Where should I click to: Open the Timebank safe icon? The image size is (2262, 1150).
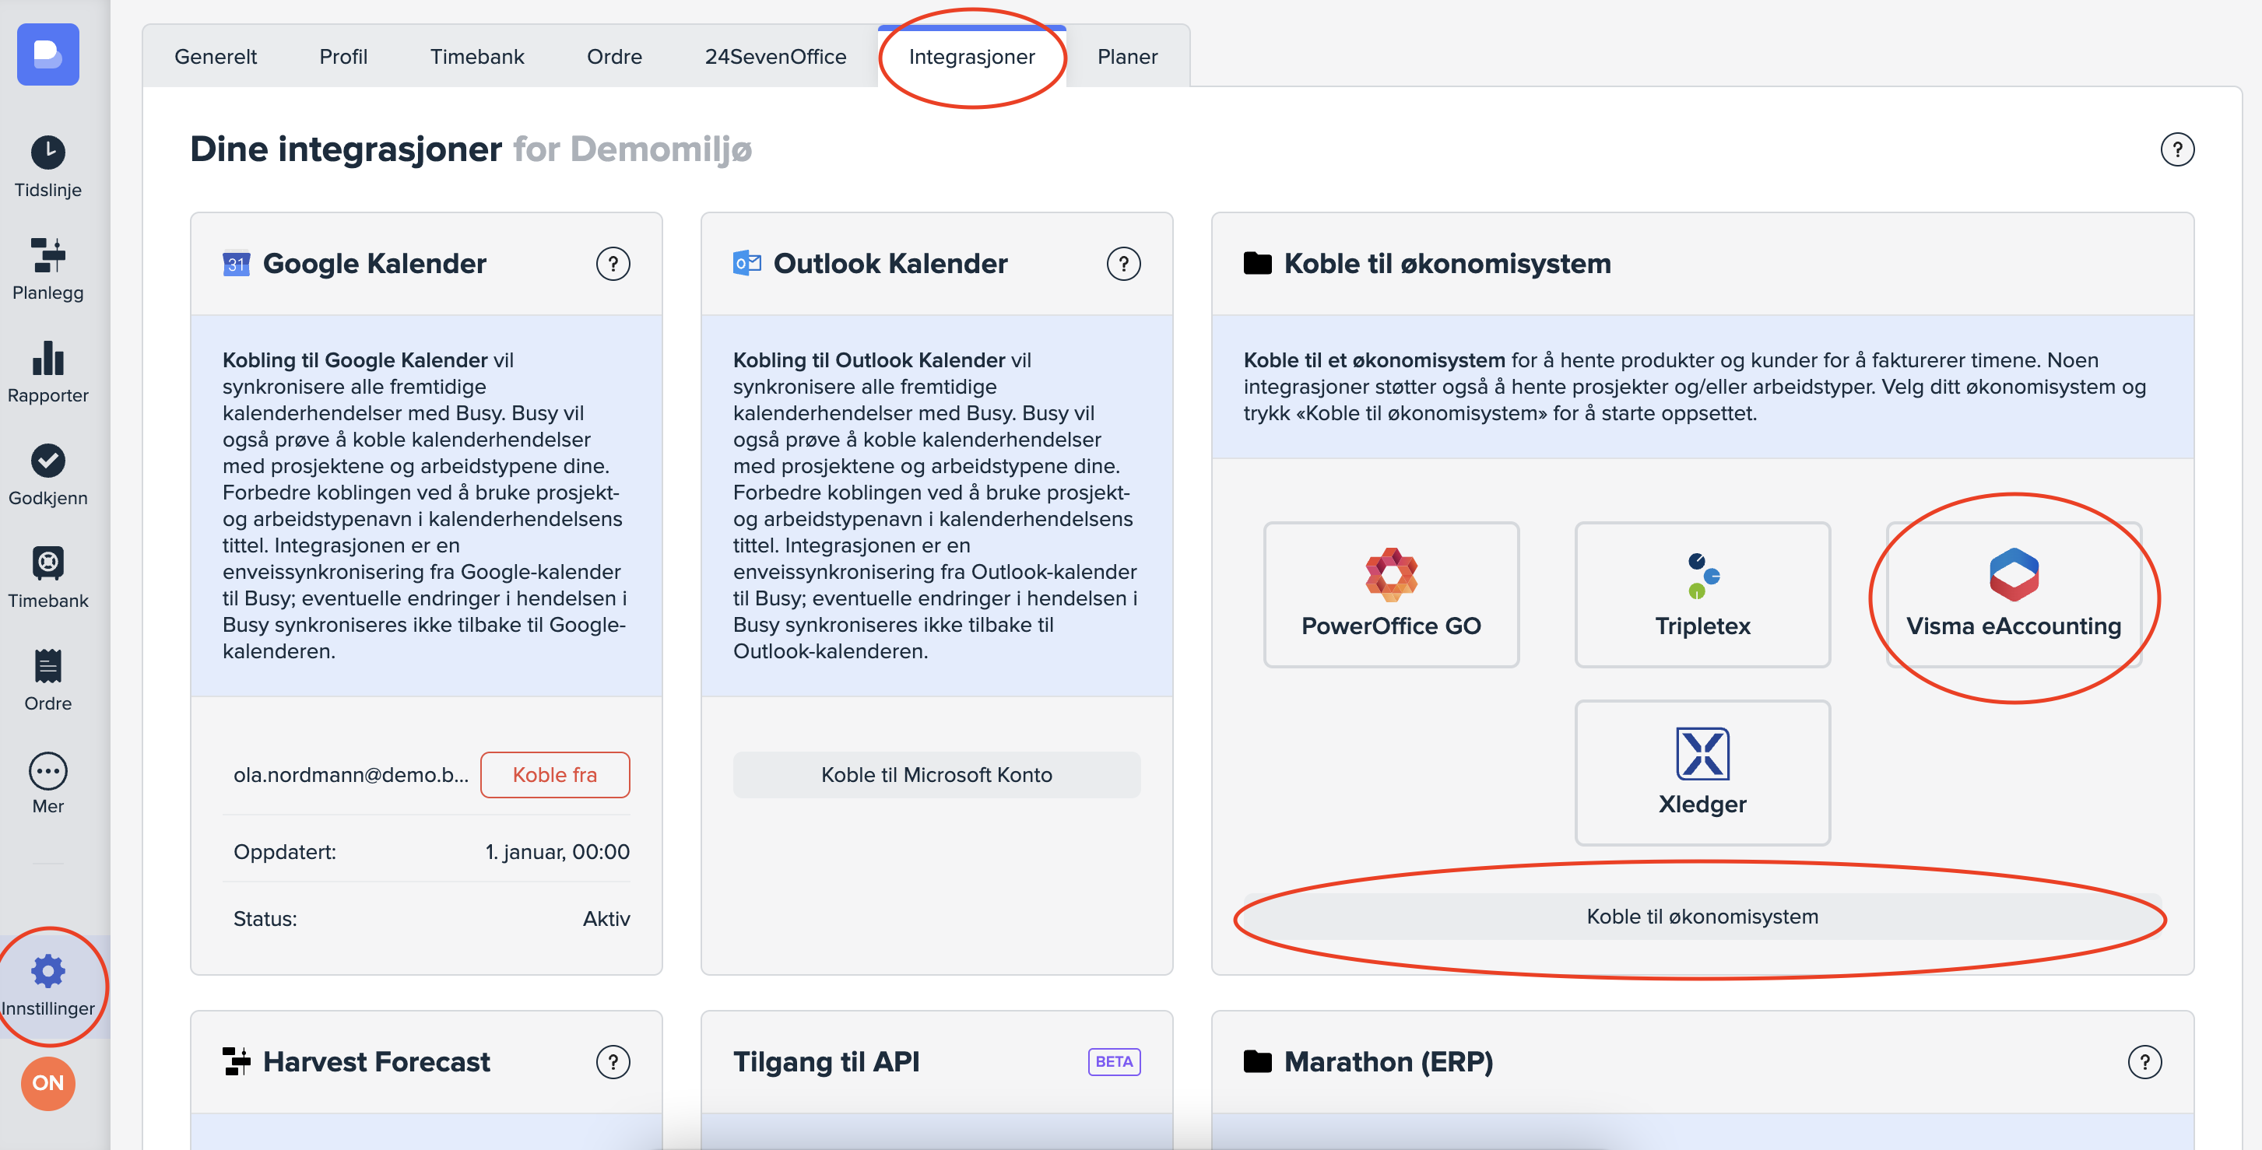(47, 563)
